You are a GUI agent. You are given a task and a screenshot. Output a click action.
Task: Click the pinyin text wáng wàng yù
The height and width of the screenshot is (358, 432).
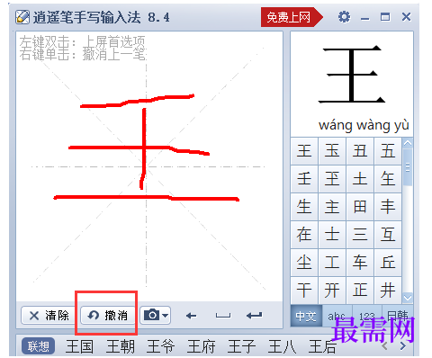click(364, 125)
